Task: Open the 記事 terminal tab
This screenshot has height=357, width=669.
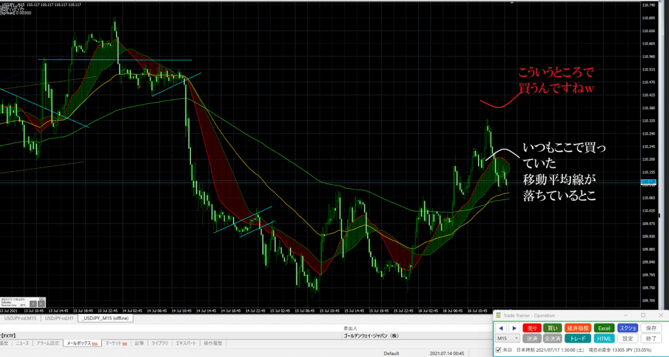Action: (x=139, y=343)
